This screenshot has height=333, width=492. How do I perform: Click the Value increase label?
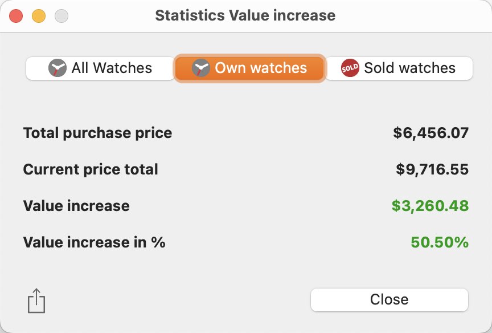click(x=76, y=206)
